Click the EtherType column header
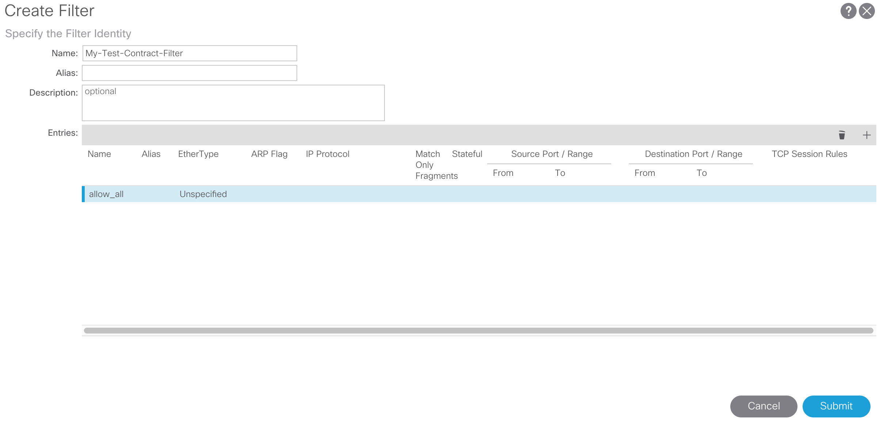The height and width of the screenshot is (424, 880). [x=198, y=154]
